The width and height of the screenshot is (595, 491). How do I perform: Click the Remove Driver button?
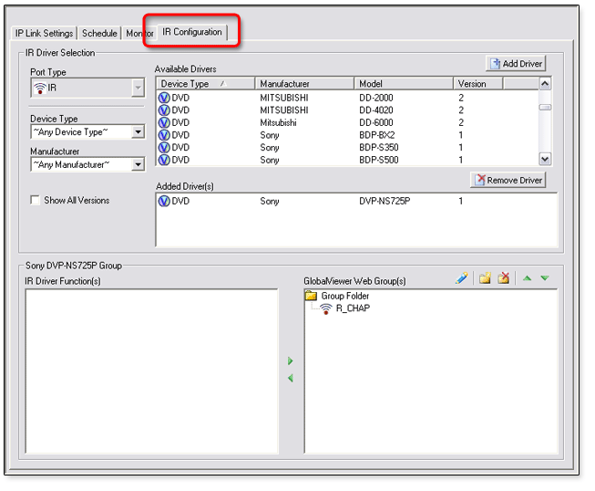pyautogui.click(x=508, y=181)
